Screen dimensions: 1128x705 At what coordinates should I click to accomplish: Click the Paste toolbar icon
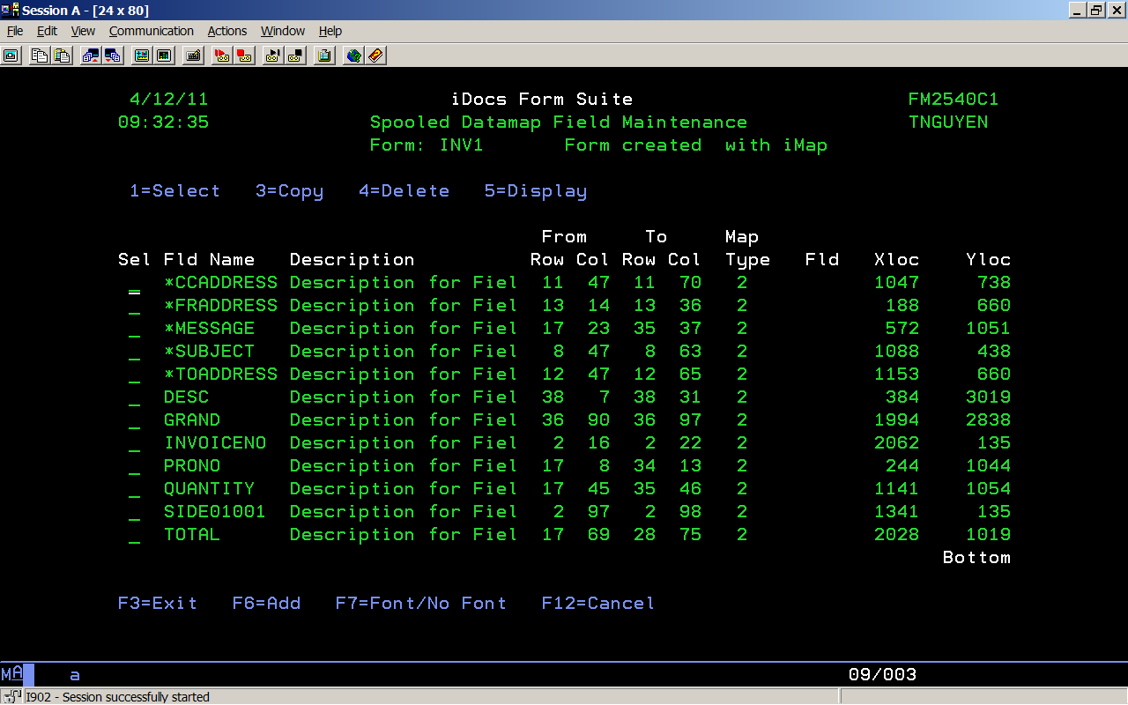click(62, 56)
